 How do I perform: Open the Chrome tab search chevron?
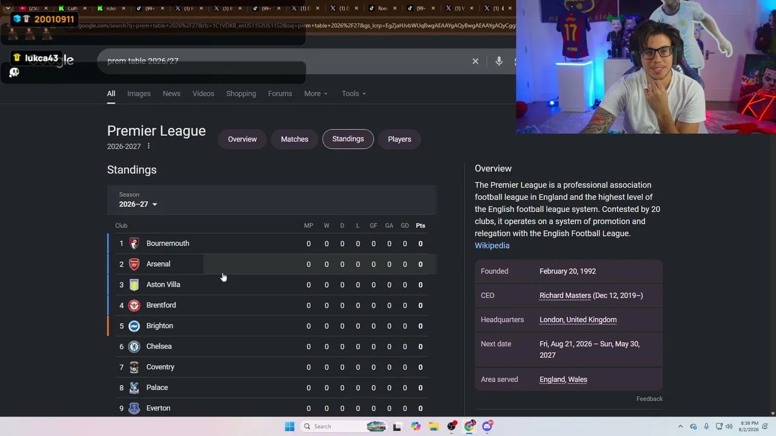[x=8, y=8]
